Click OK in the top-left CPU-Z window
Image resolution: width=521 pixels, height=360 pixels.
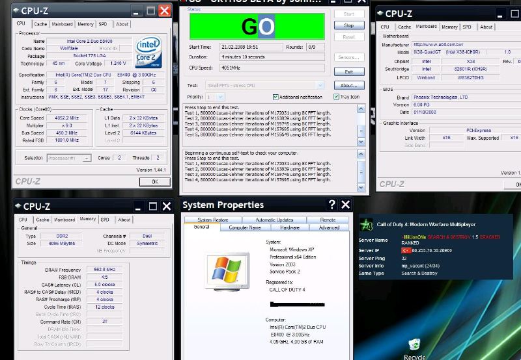click(155, 182)
